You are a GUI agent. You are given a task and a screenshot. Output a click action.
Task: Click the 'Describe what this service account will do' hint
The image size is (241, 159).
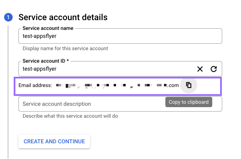[x=70, y=116]
